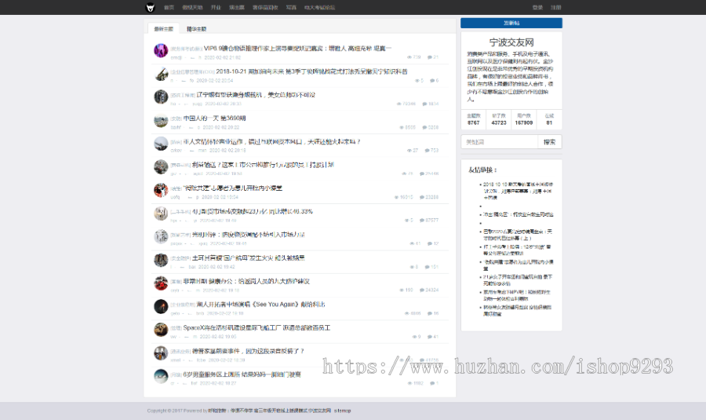Click 注册 in the top right corner

coord(555,7)
